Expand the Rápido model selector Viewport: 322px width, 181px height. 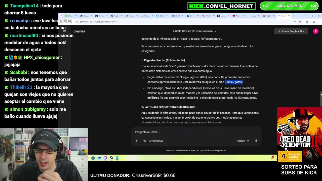243,141
